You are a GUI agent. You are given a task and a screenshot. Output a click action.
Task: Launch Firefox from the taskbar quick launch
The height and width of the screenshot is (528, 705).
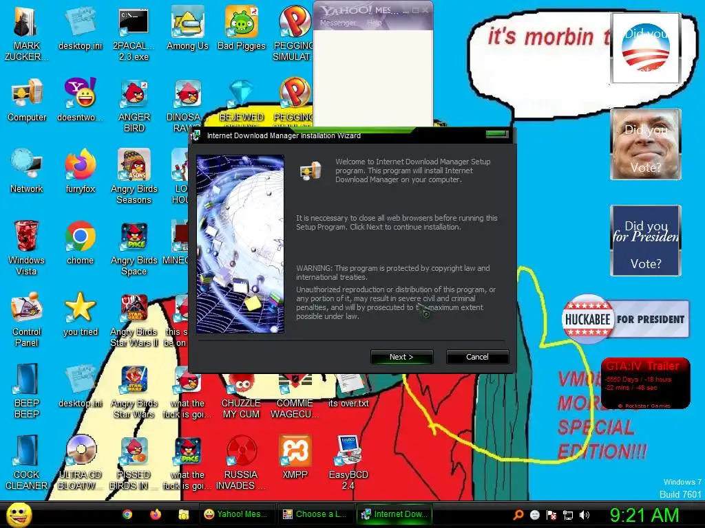coord(156,514)
